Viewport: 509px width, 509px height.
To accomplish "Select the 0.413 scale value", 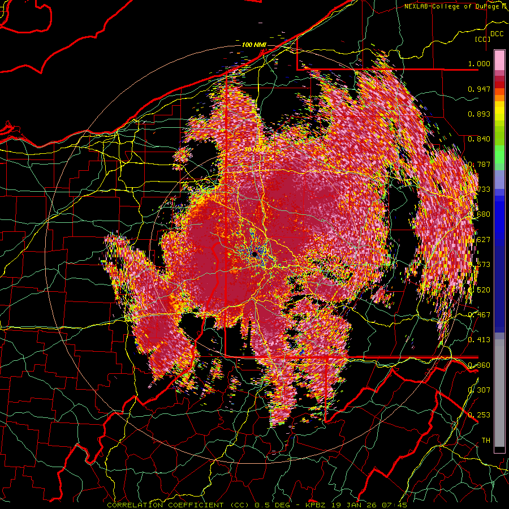I will point(479,339).
